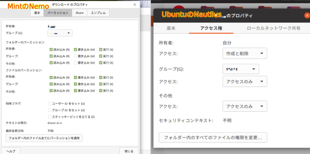Toggle folder owner 読み込み (R) checkbox
The image size is (310, 154).
click(x=51, y=49)
